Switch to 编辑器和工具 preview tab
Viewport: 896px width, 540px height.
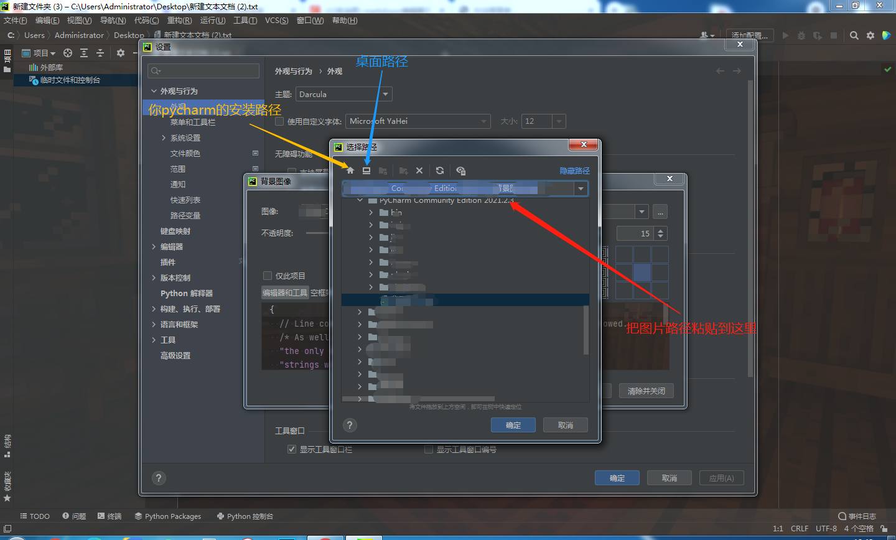(x=285, y=292)
